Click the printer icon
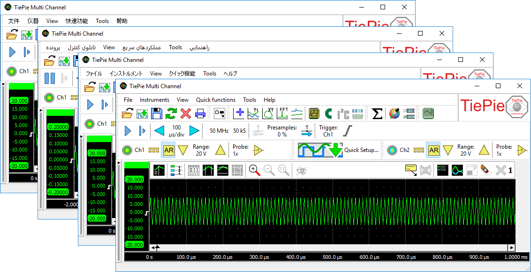 click(x=200, y=113)
